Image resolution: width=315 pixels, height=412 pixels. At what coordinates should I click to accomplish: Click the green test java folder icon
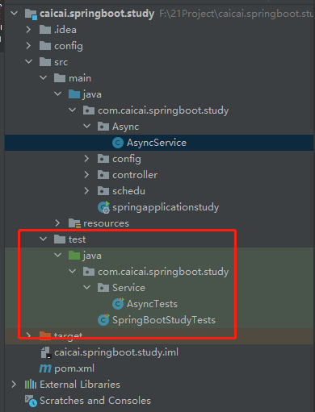[x=74, y=256]
